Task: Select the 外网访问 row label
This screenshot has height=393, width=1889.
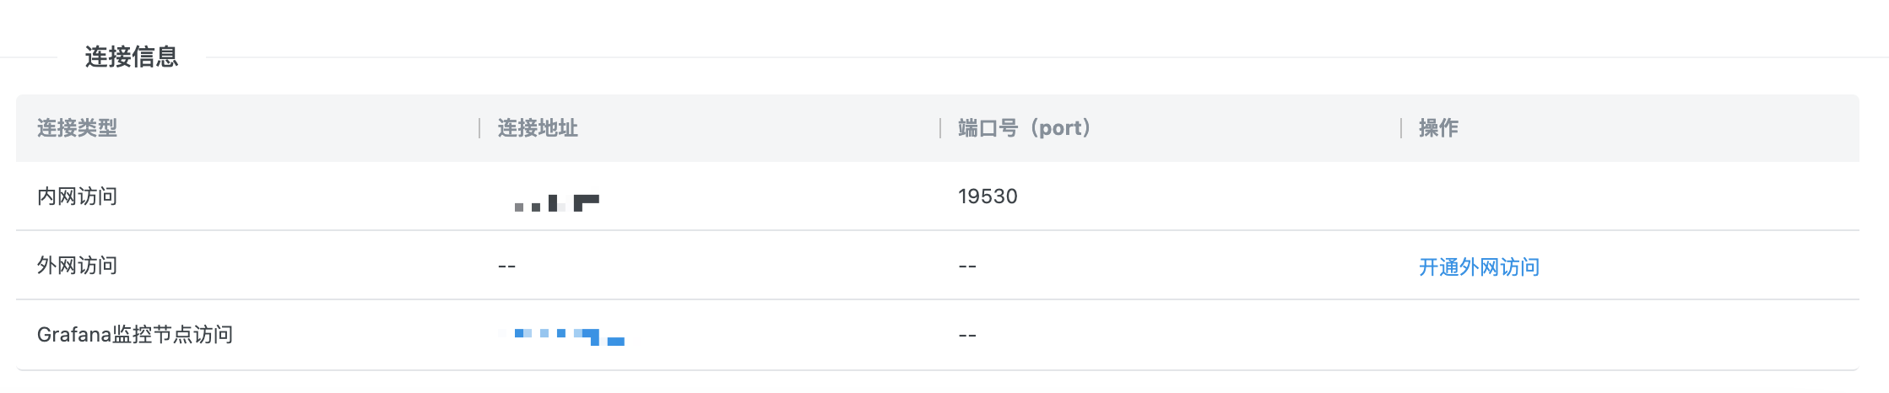Action: click(77, 266)
